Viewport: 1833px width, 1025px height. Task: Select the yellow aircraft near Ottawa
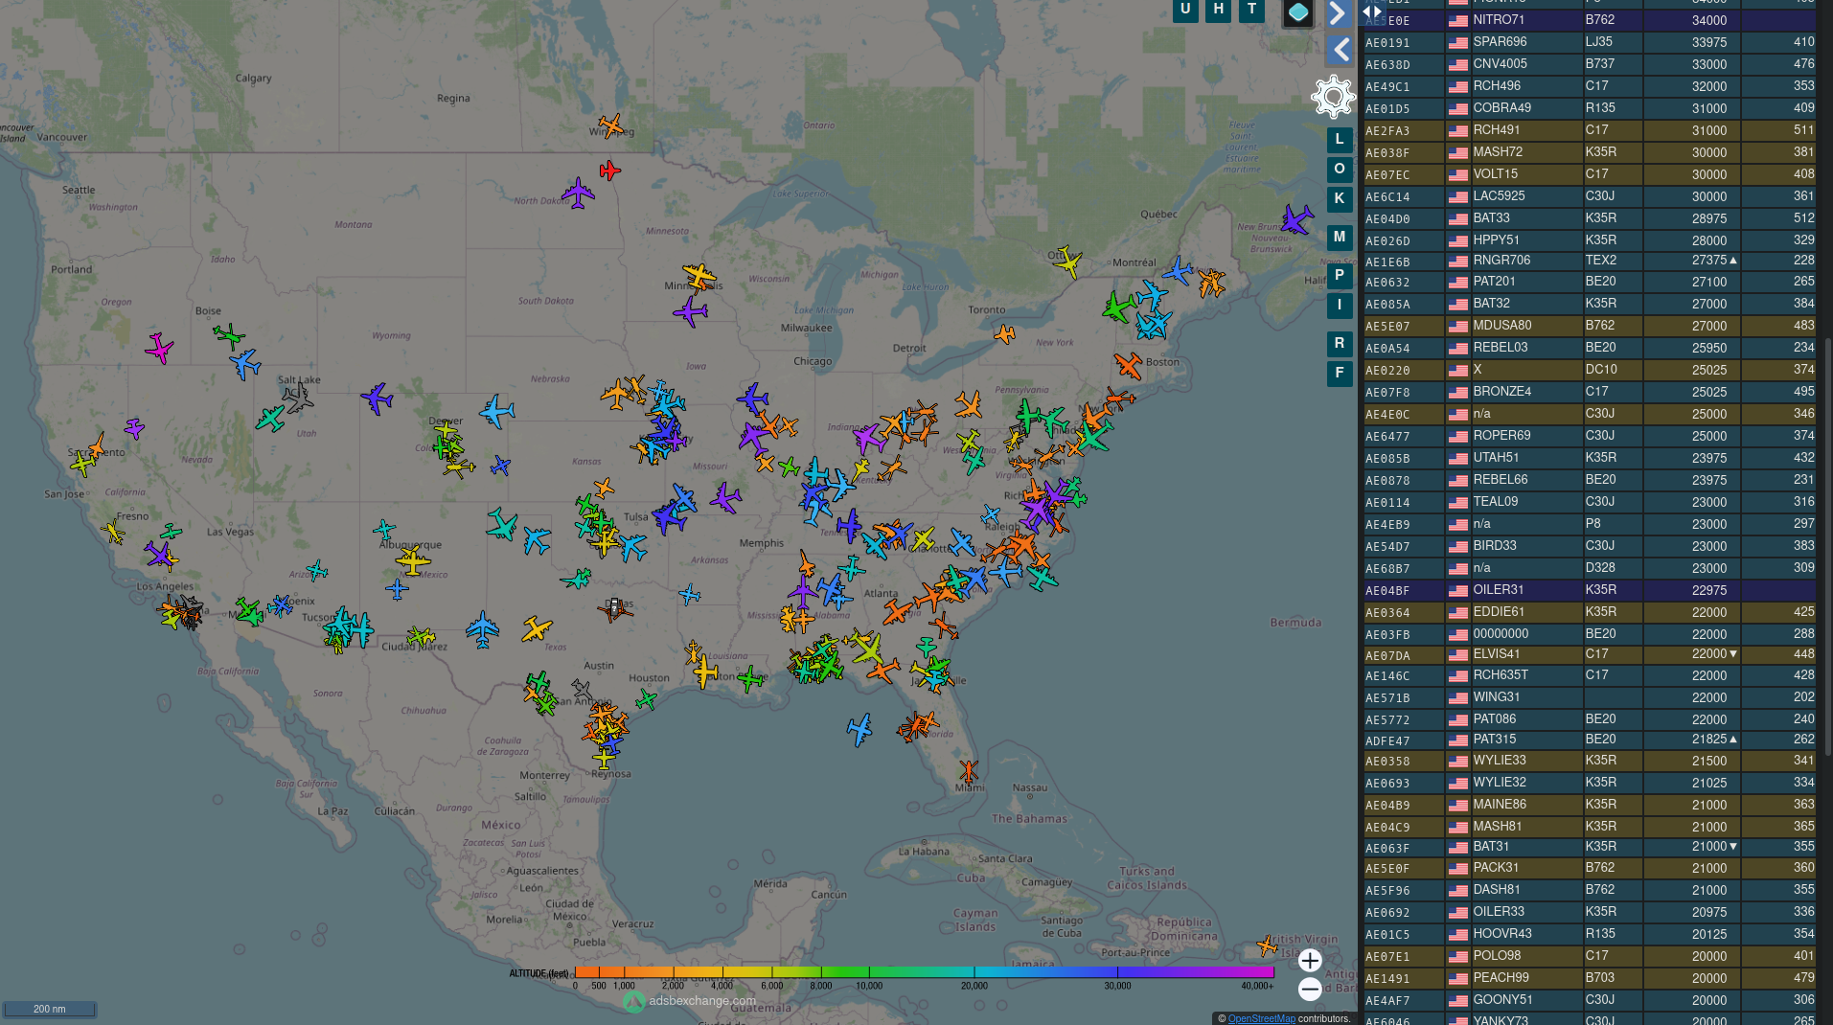pyautogui.click(x=1066, y=262)
